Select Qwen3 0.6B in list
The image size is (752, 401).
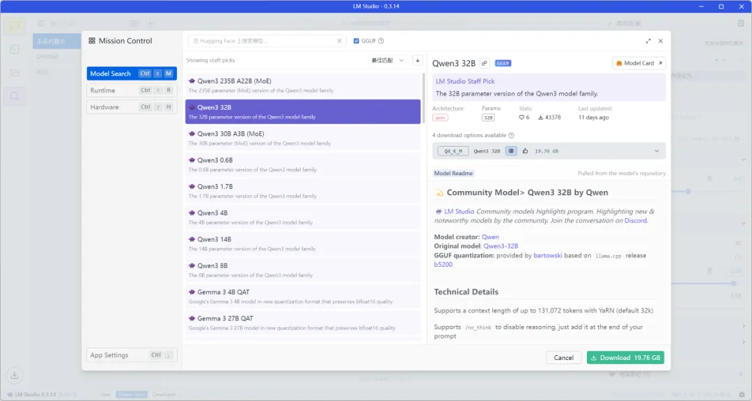click(x=303, y=164)
